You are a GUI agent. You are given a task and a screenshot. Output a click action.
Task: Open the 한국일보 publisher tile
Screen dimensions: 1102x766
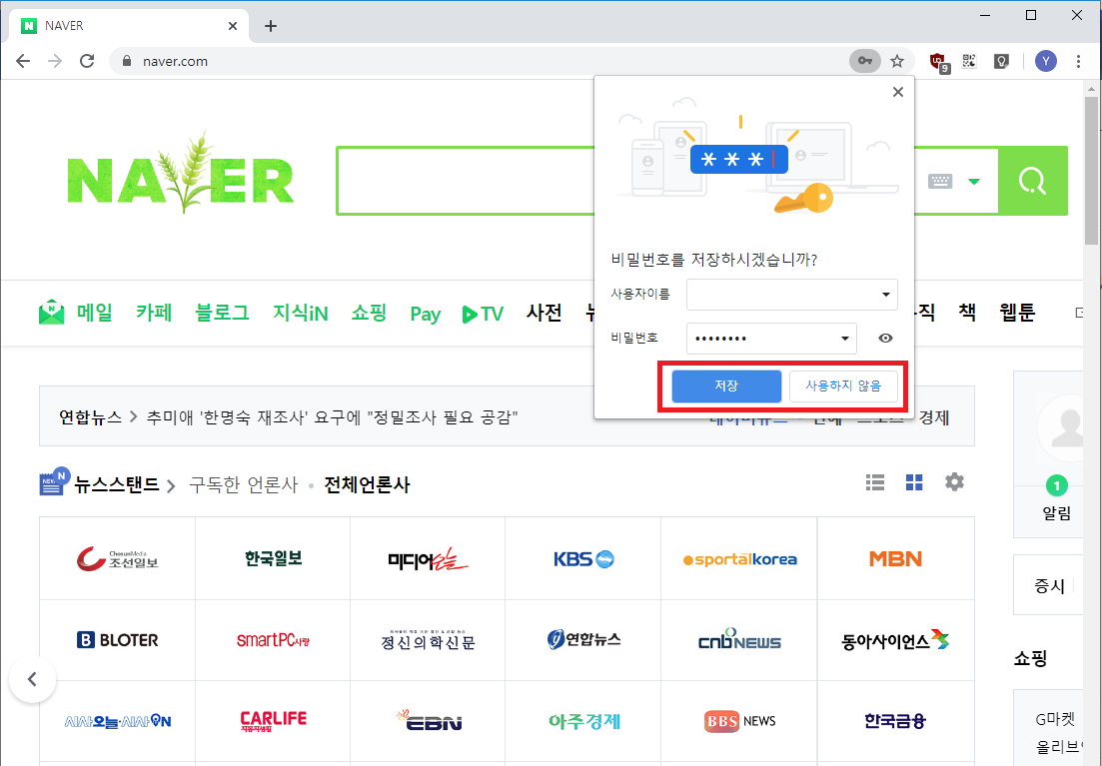click(x=274, y=558)
